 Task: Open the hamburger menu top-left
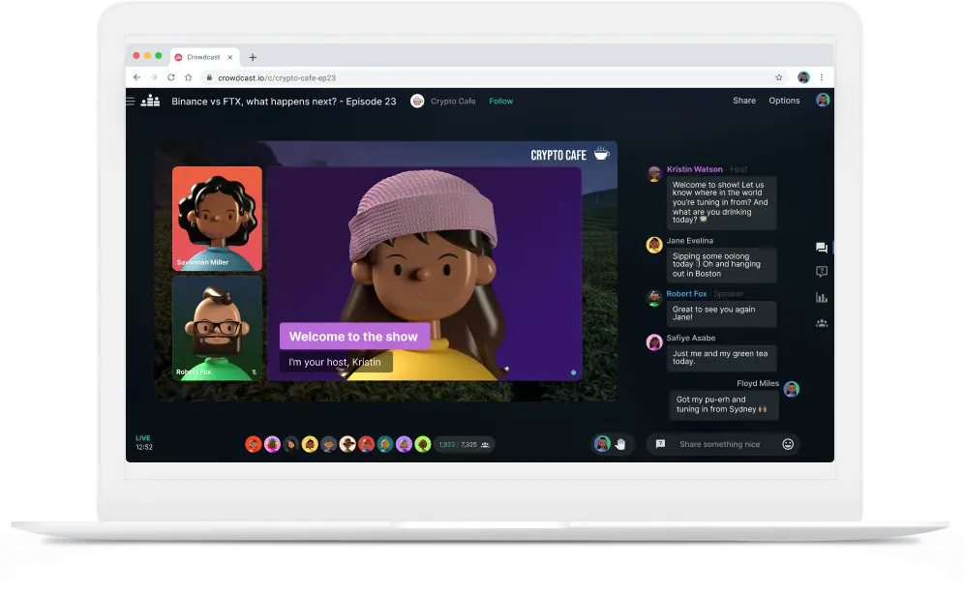pyautogui.click(x=129, y=101)
